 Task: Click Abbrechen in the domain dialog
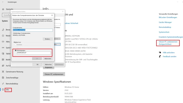(48, 59)
